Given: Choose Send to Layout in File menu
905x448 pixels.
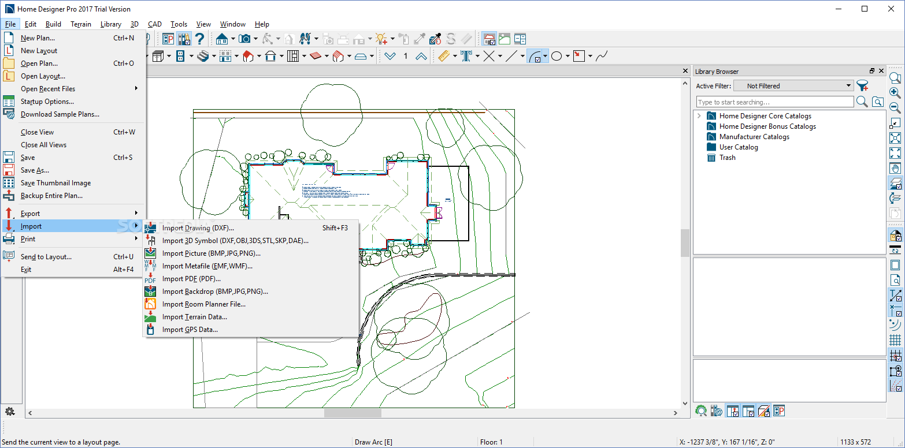Looking at the screenshot, I should pos(73,257).
